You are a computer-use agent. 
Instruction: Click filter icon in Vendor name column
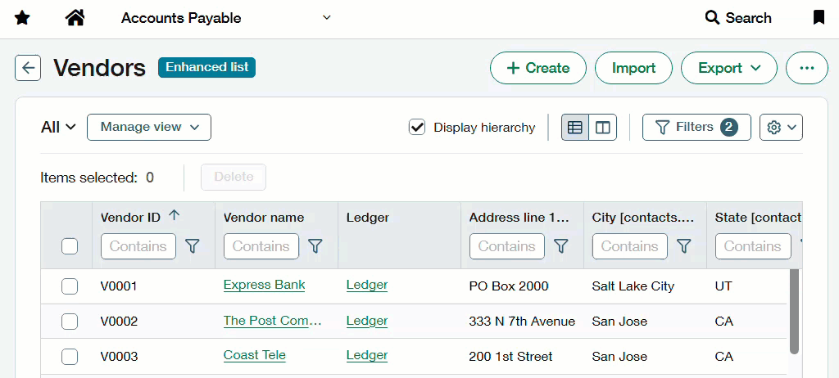(x=315, y=246)
